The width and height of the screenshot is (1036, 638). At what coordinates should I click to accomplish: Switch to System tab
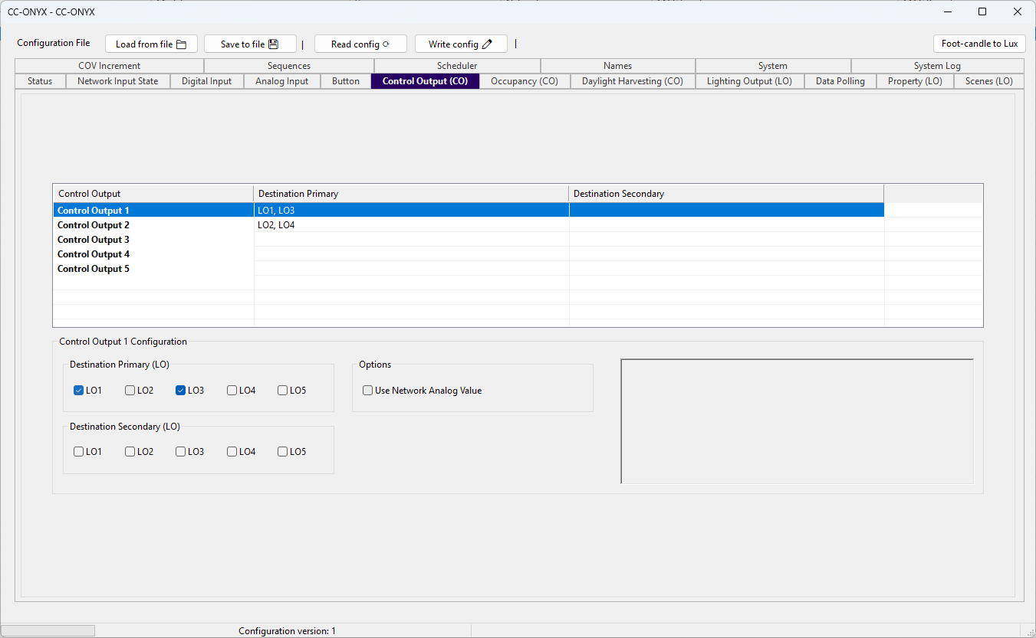point(773,66)
